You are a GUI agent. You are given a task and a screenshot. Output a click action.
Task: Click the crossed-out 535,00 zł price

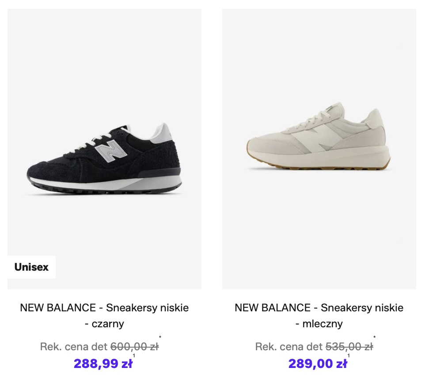click(349, 347)
